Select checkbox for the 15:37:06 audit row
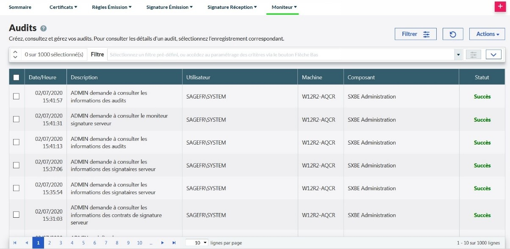Image resolution: width=510 pixels, height=249 pixels. [16, 165]
